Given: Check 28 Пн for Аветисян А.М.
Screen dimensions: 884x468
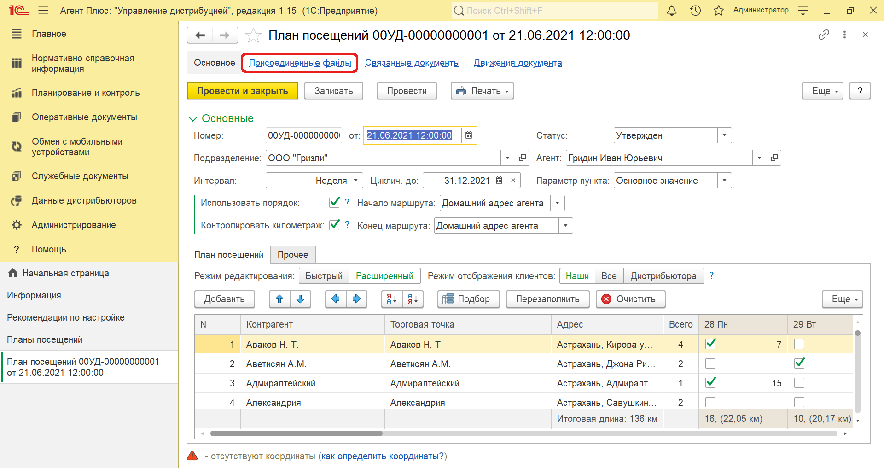Looking at the screenshot, I should tap(710, 363).
